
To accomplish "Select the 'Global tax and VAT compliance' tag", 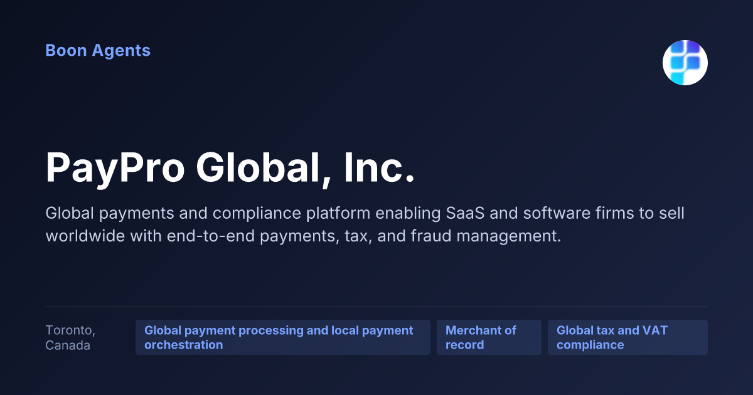I will click(627, 337).
